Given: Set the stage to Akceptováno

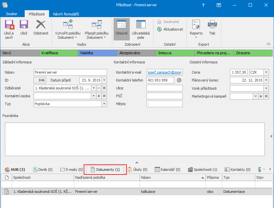Looking at the screenshot, I should [136, 53].
